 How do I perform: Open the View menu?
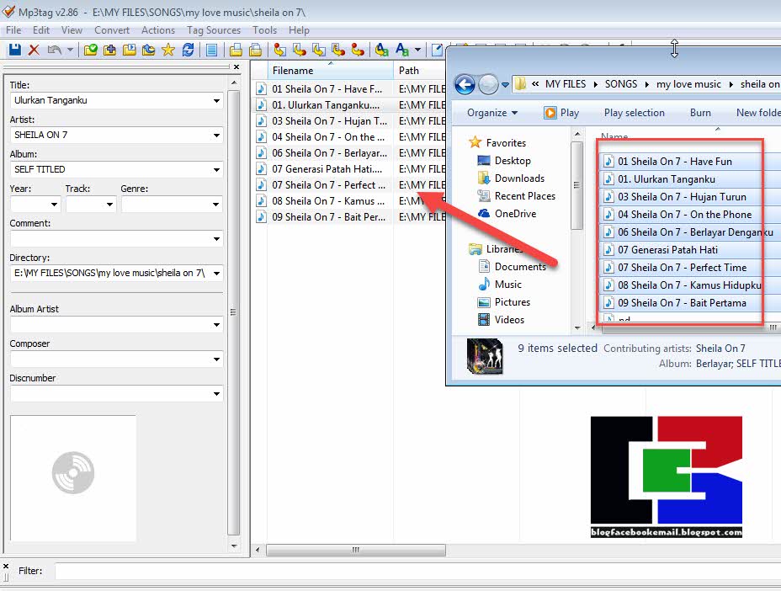tap(72, 30)
